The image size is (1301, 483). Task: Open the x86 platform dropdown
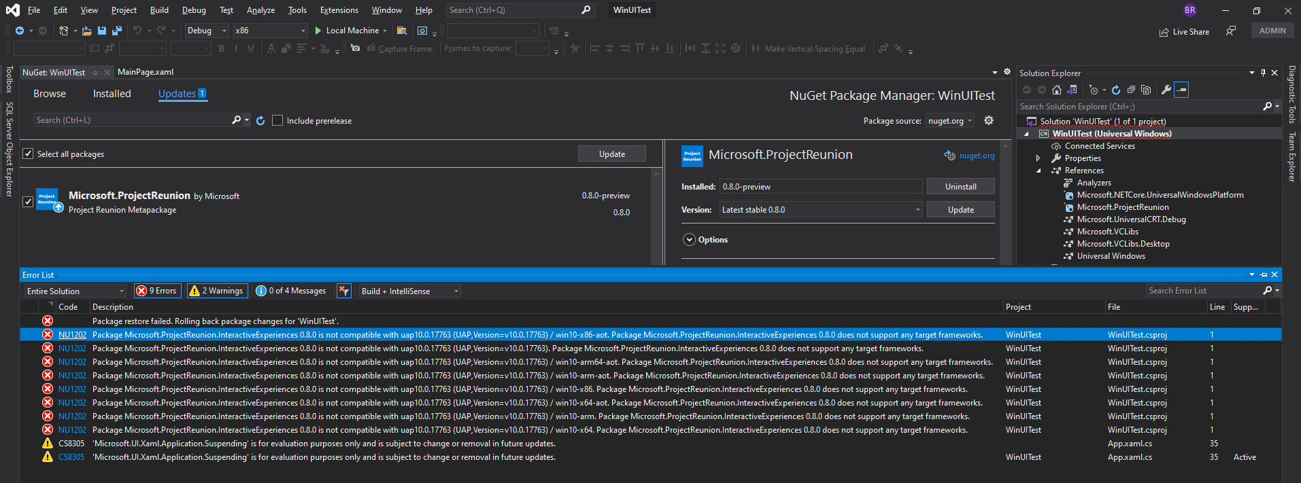(x=270, y=31)
